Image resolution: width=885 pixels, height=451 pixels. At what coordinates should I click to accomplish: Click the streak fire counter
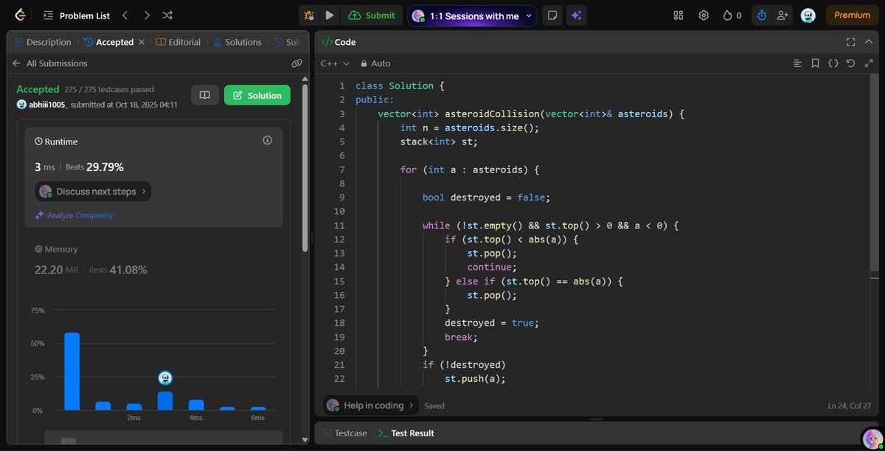[732, 15]
